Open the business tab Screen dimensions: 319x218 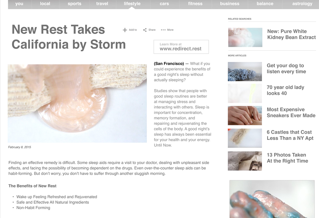(230, 4)
